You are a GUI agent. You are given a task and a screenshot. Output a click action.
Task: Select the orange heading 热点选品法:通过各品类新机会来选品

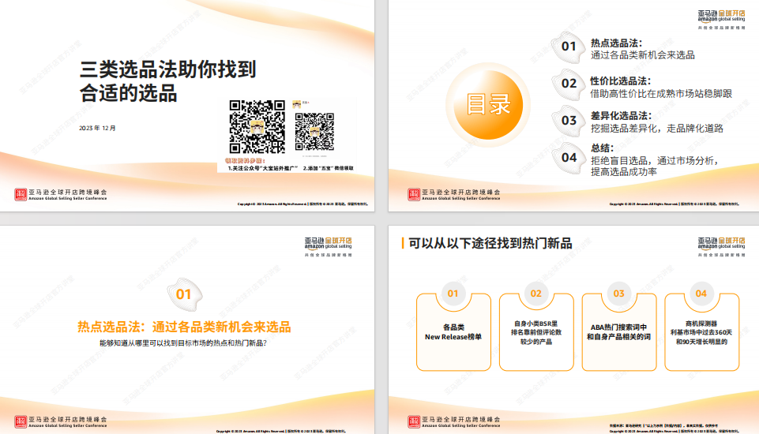point(184,327)
